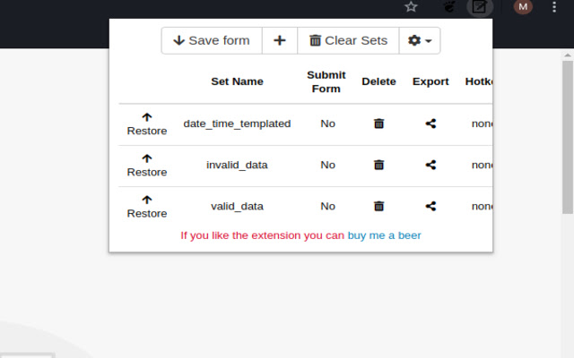Open the M profile avatar

523,6
